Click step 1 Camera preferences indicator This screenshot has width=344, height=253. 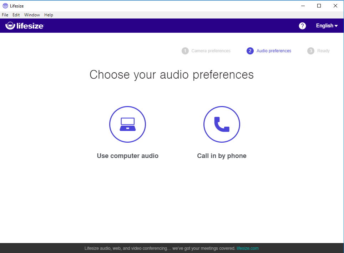point(185,51)
